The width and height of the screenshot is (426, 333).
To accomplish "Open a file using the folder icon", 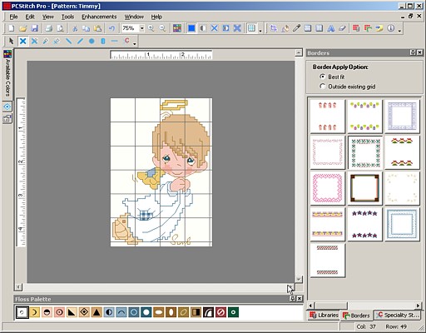I will (23, 28).
